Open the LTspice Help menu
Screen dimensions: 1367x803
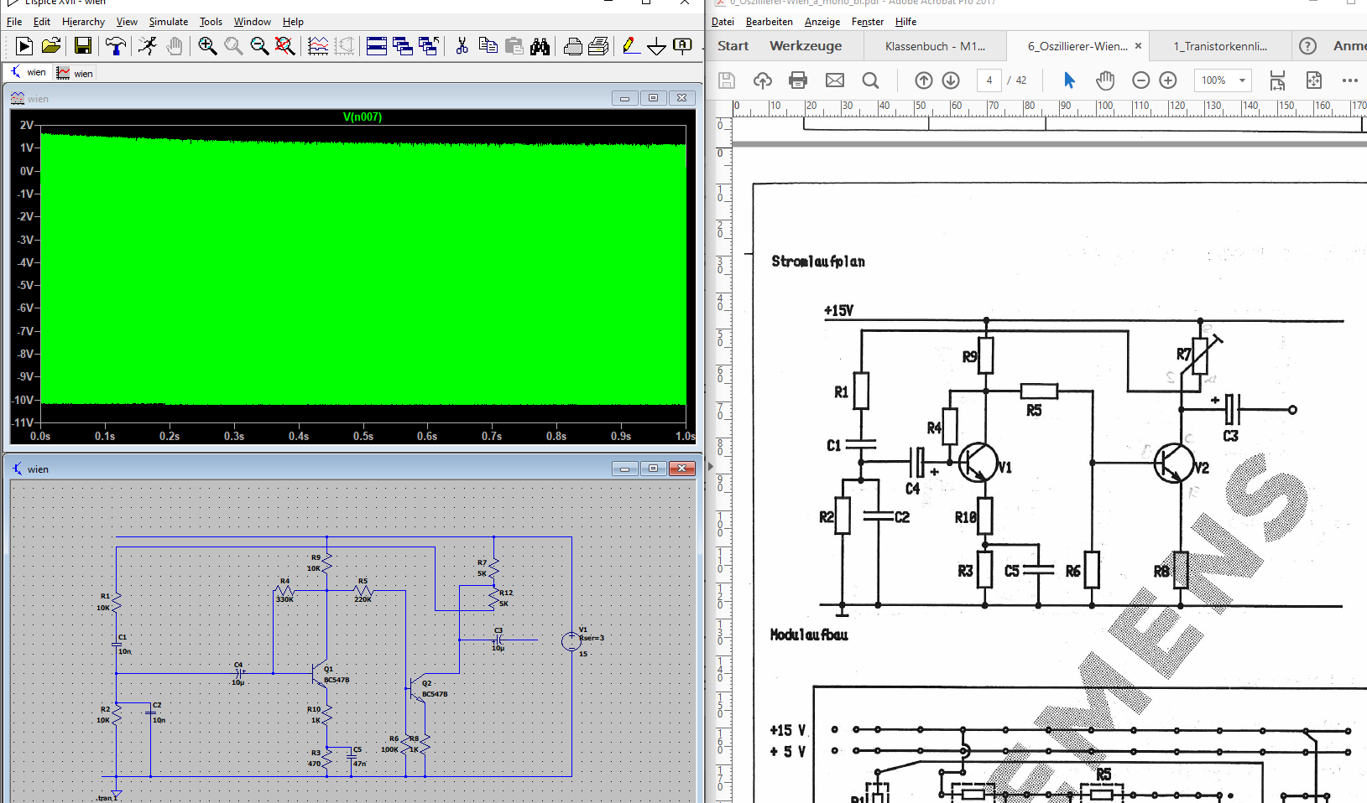coord(293,22)
